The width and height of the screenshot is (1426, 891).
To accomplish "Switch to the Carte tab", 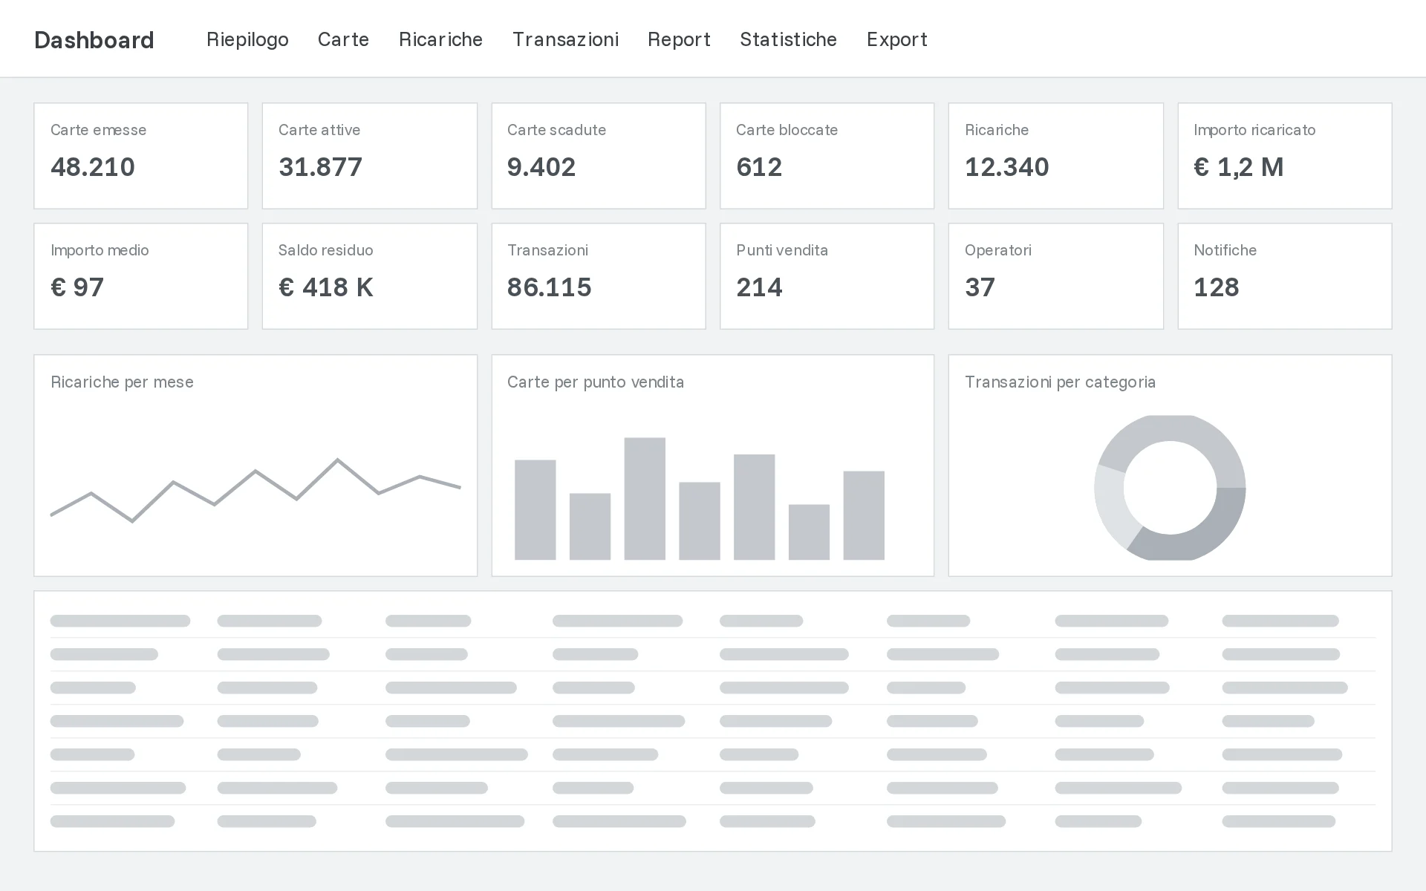I will point(343,39).
